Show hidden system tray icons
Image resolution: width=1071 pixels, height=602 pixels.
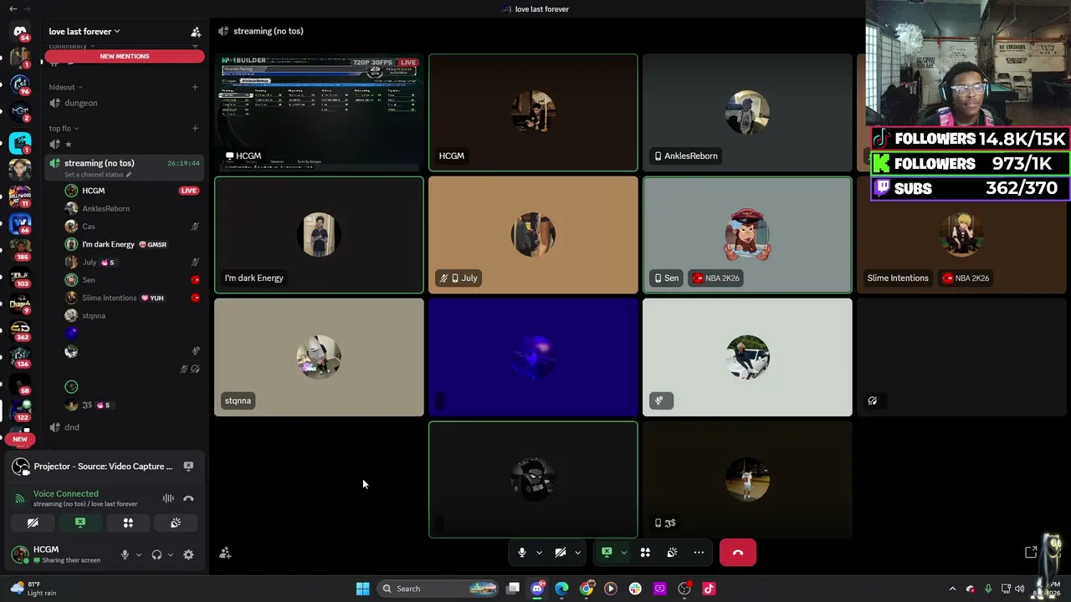(x=952, y=589)
